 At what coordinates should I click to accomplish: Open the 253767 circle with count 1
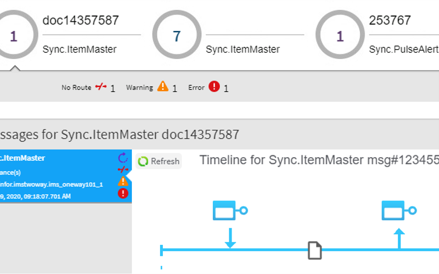tap(340, 34)
